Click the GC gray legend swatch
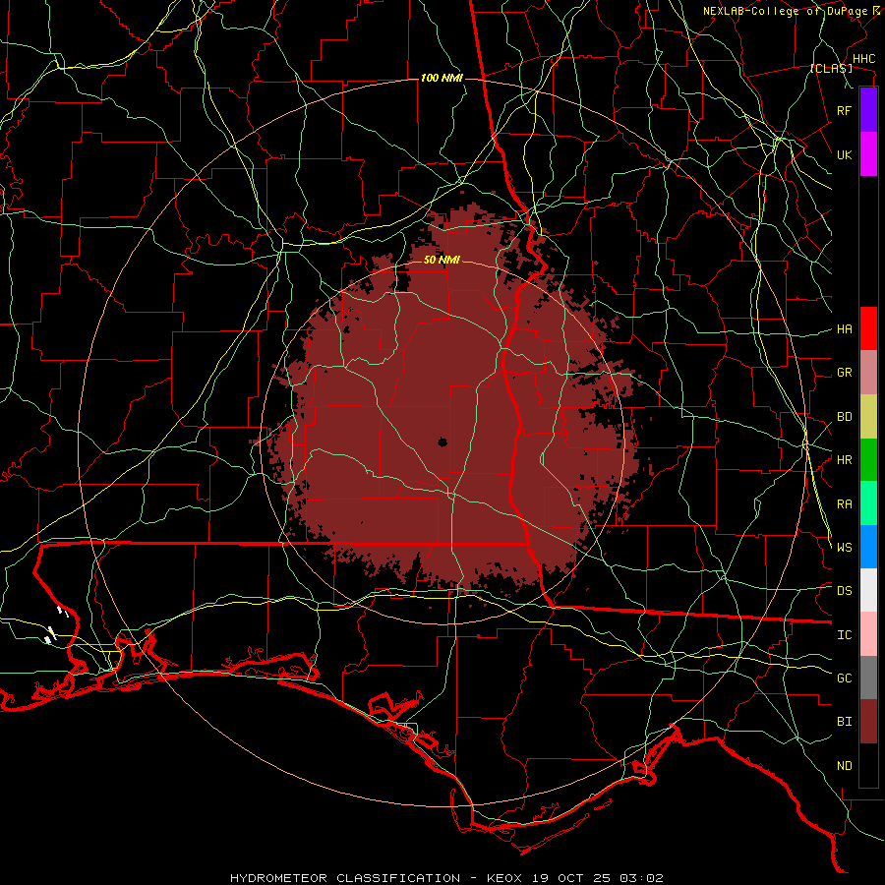Viewport: 885px width, 885px height. click(x=868, y=678)
